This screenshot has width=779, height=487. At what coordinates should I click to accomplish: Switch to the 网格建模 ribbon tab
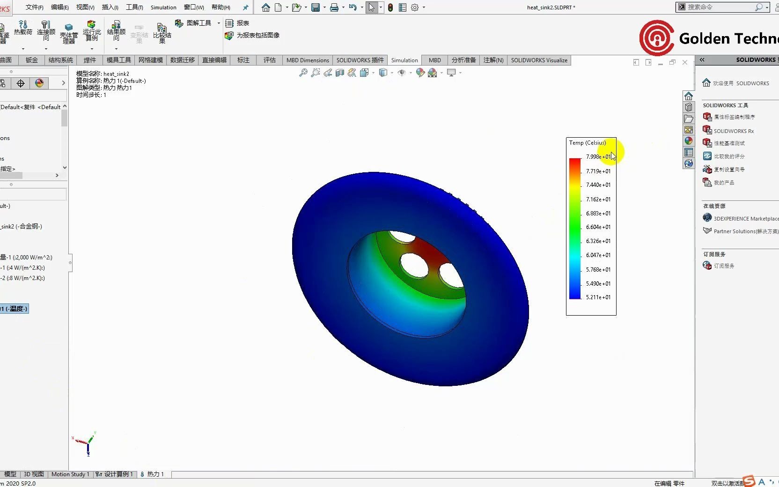(150, 60)
